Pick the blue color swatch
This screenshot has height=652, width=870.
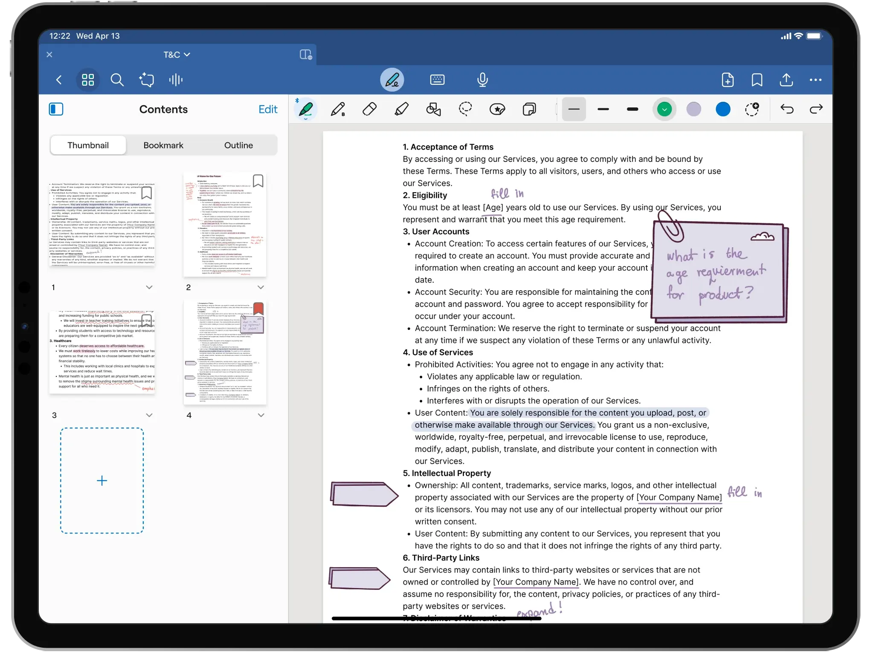pyautogui.click(x=723, y=110)
